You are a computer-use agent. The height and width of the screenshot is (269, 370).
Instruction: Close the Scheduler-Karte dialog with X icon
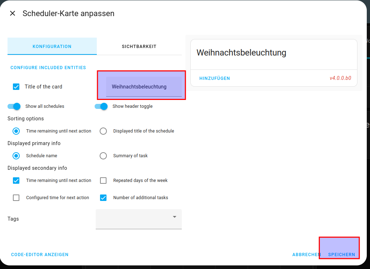(13, 14)
